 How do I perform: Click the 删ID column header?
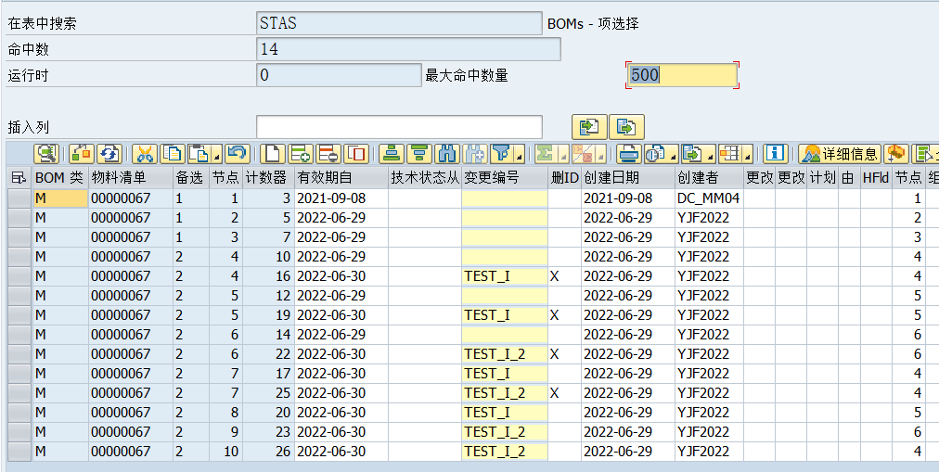[x=564, y=178]
